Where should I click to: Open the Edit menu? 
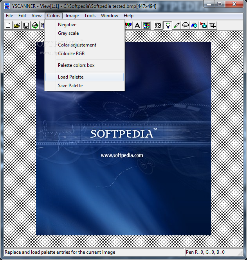pos(22,16)
